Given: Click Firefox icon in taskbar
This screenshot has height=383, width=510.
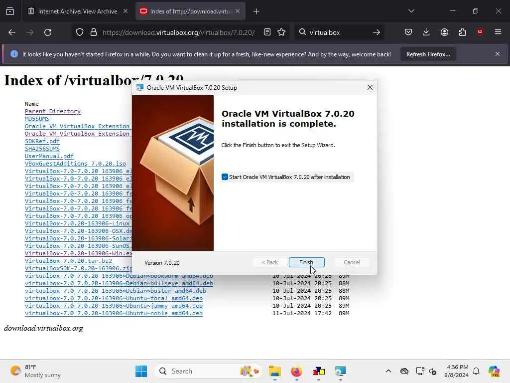Looking at the screenshot, I should point(297,371).
